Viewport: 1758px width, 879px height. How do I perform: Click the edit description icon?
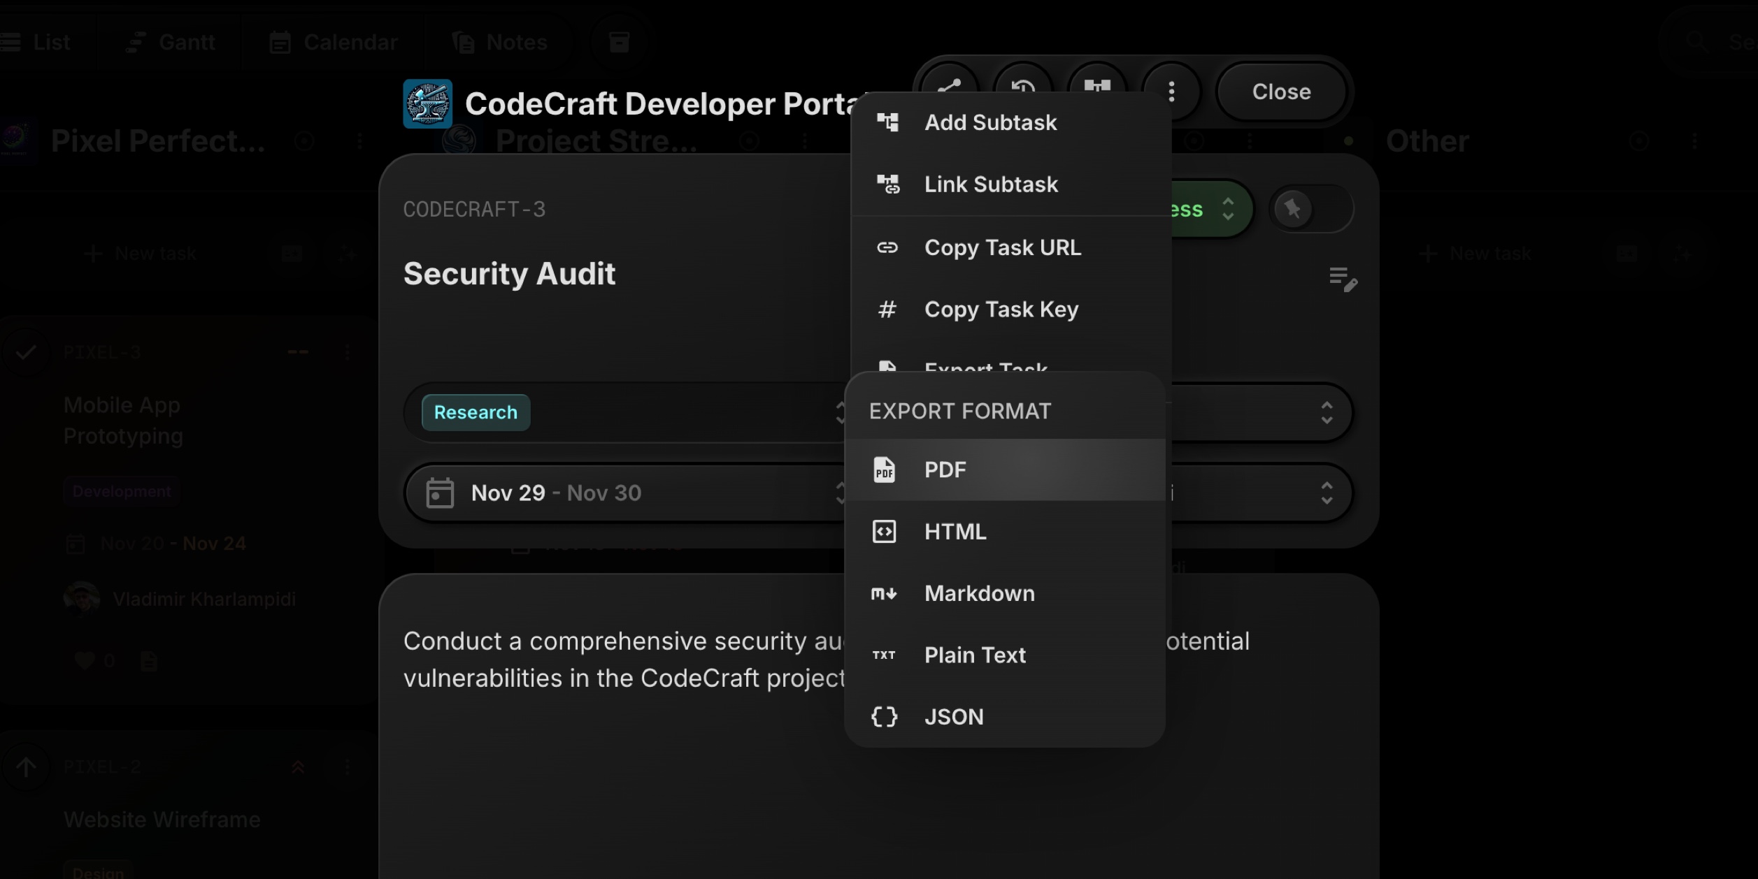(x=1343, y=279)
